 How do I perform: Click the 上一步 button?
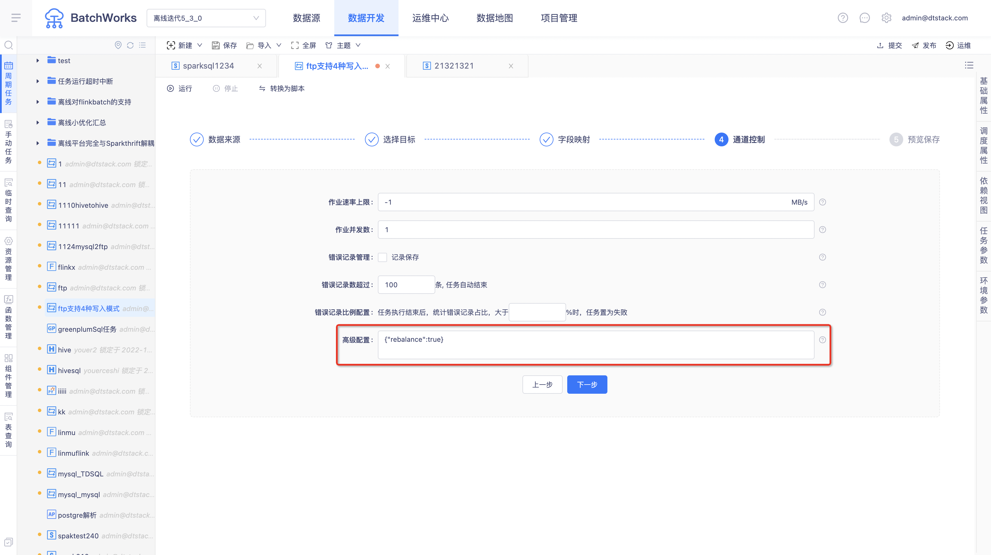[543, 385]
